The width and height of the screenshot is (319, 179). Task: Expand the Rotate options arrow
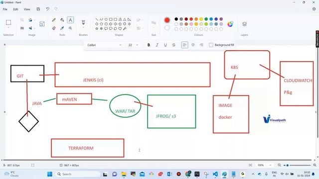coord(34,20)
